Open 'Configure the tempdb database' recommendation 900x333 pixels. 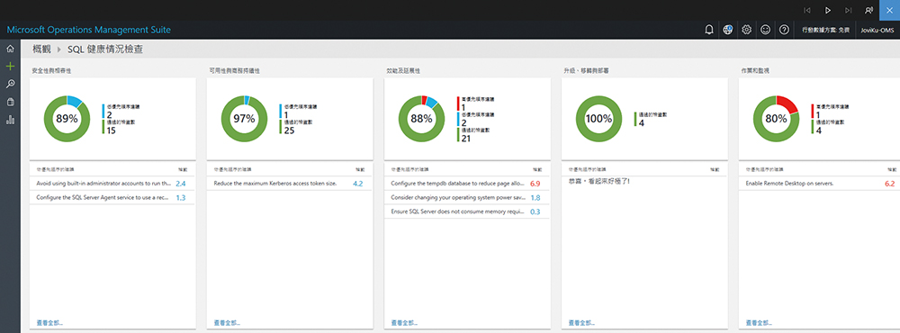(x=466, y=184)
